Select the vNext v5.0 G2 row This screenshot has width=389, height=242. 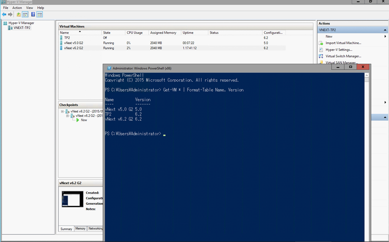pos(172,43)
